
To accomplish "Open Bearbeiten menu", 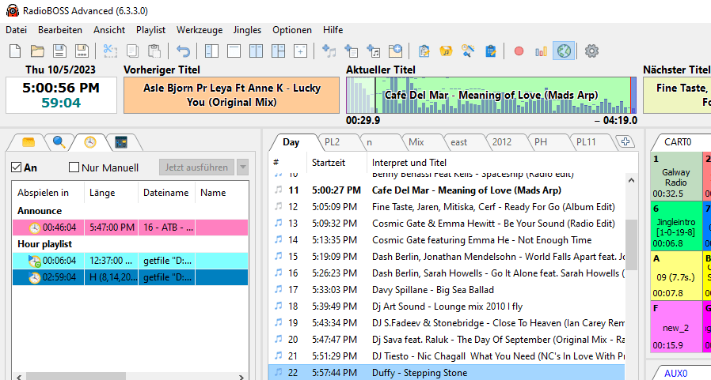I will (60, 30).
